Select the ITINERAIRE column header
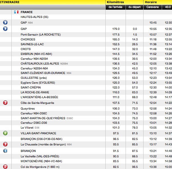172x169 pixels. click(10, 2)
